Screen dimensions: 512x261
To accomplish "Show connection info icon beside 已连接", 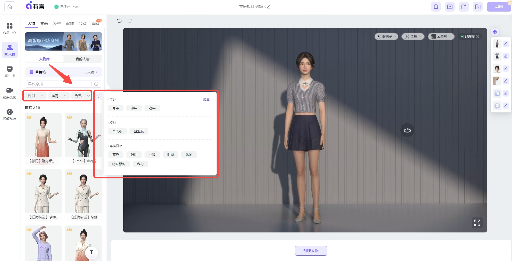I will click(477, 37).
